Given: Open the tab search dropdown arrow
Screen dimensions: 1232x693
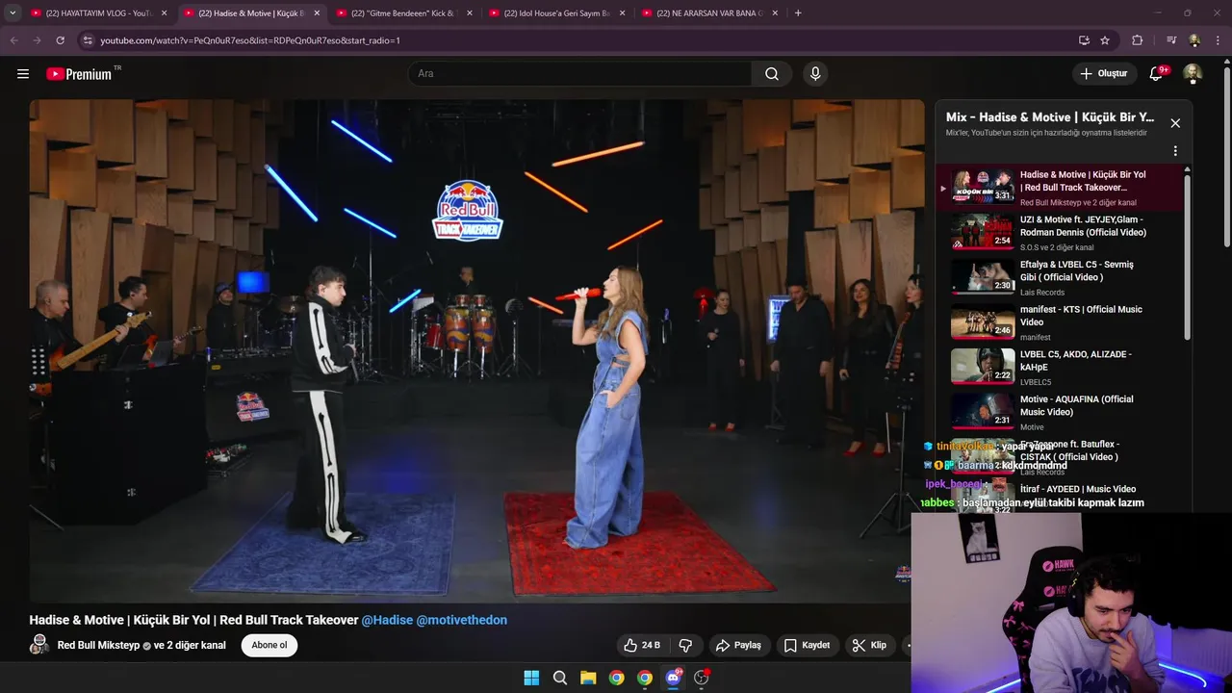Looking at the screenshot, I should pos(12,13).
